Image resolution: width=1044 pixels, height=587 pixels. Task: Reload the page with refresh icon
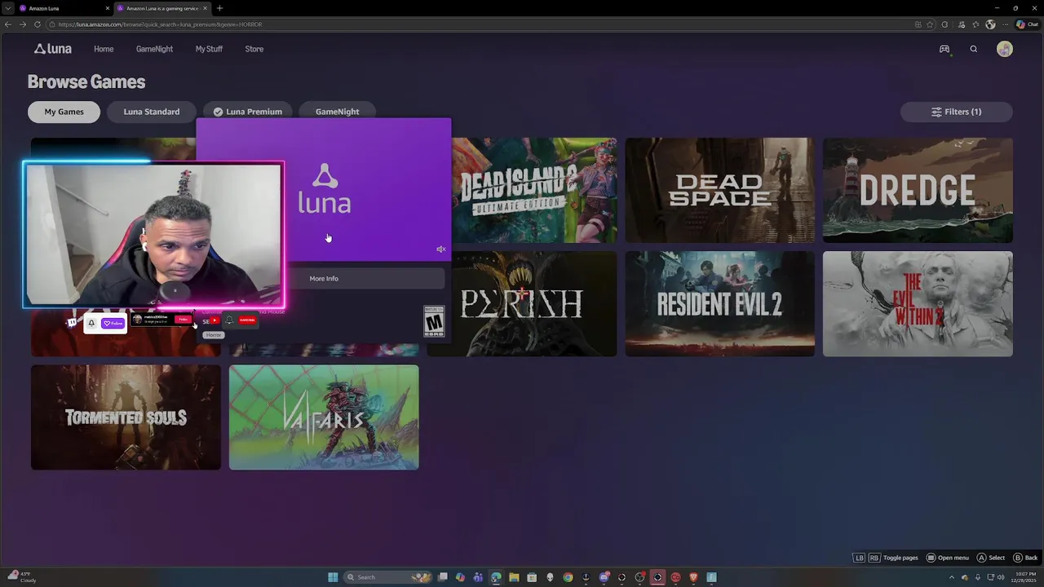pyautogui.click(x=37, y=24)
